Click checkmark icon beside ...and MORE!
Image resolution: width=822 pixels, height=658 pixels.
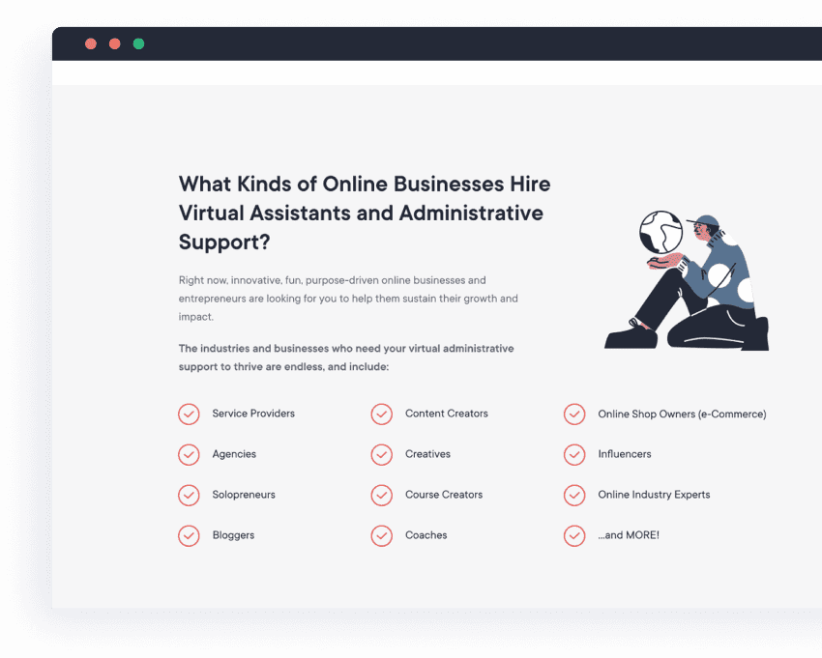pyautogui.click(x=574, y=536)
